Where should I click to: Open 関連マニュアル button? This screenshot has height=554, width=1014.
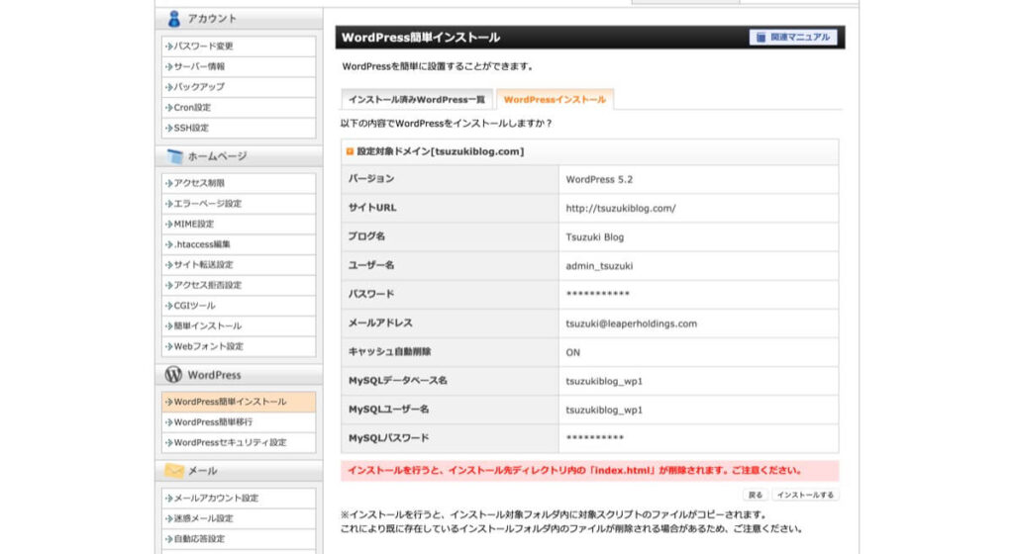click(x=793, y=38)
